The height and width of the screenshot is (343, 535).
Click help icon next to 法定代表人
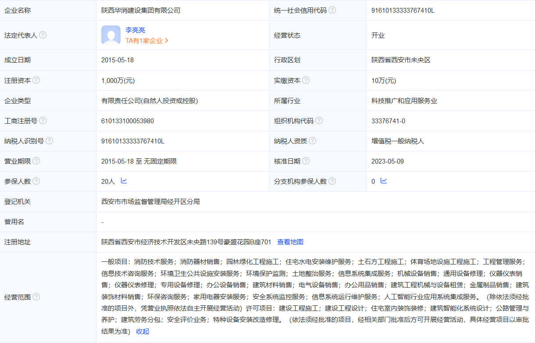43,35
